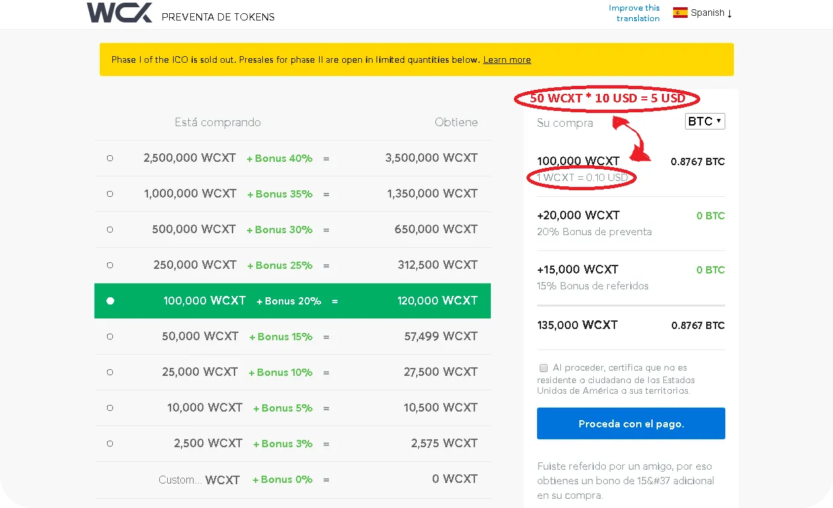
Task: Click the 1,350,000 WCXT result
Action: [432, 194]
